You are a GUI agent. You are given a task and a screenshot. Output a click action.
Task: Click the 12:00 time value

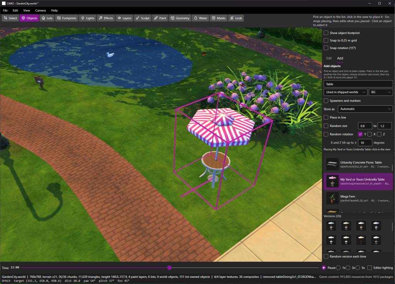(x=15, y=267)
